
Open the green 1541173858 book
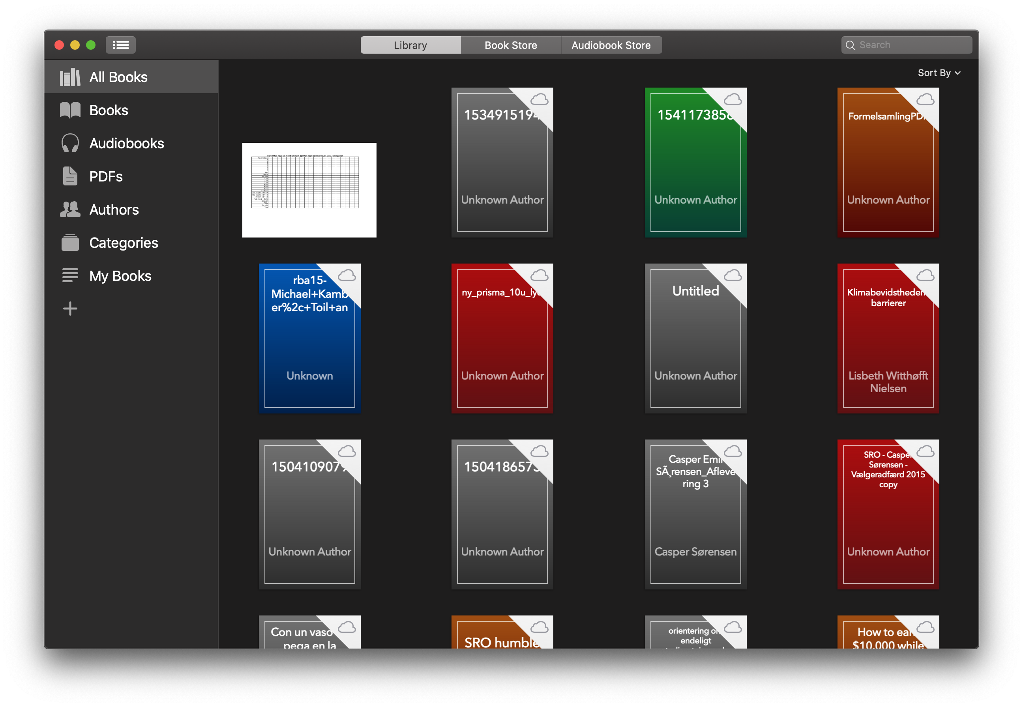point(695,163)
